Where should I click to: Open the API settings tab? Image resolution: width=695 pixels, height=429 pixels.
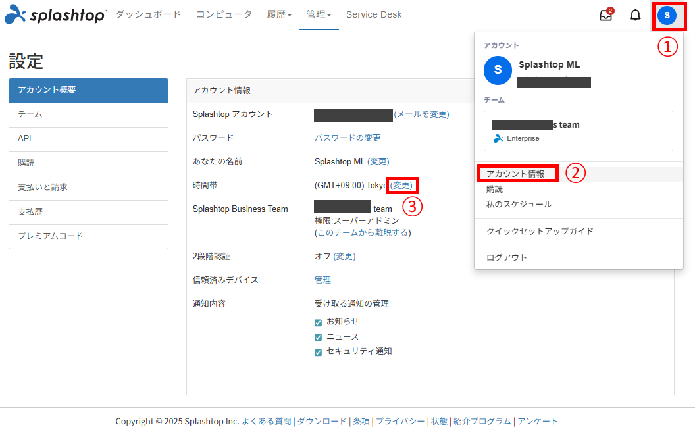pos(89,139)
